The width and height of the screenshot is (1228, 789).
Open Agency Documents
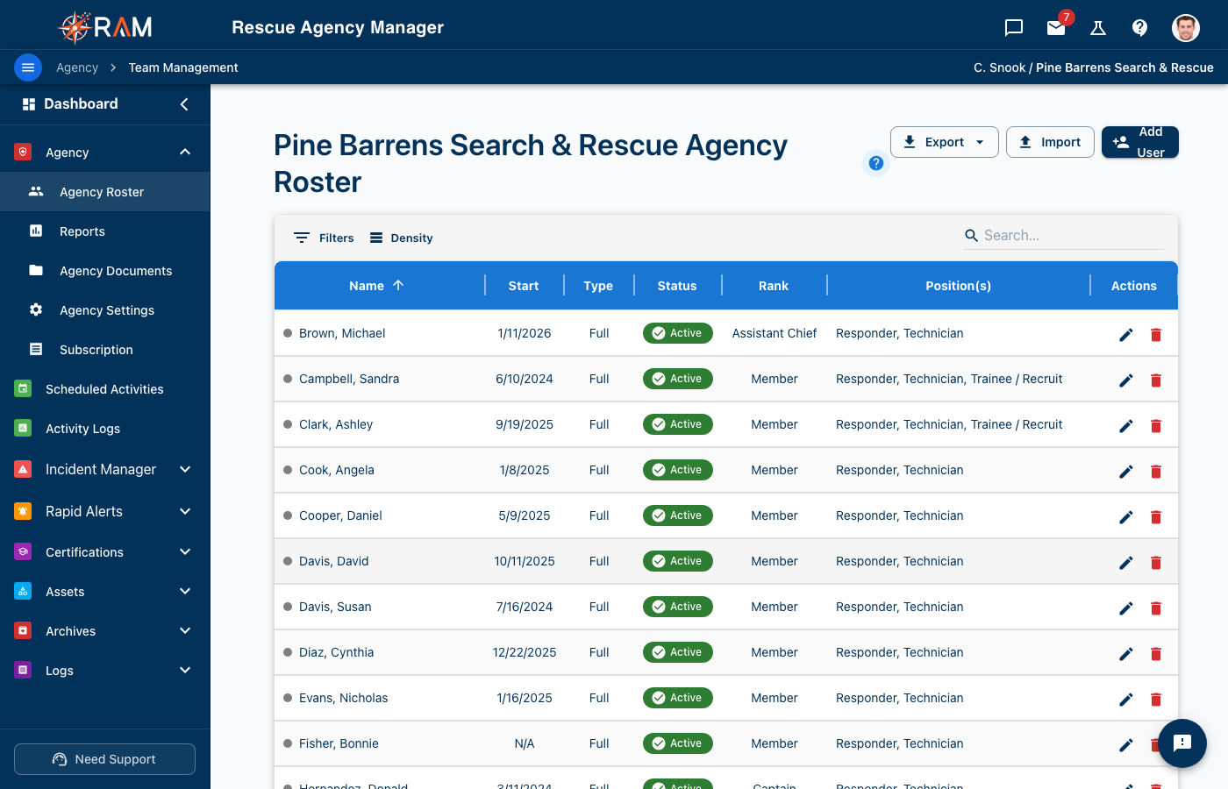click(x=105, y=271)
